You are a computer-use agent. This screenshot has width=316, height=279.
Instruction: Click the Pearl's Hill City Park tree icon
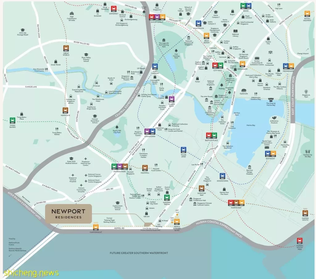tap(117, 127)
